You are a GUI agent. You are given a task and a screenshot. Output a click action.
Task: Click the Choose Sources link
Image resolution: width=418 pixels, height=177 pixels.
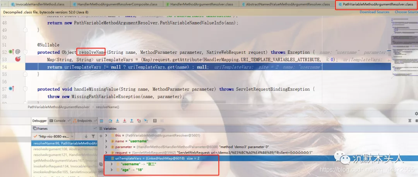[406, 12]
